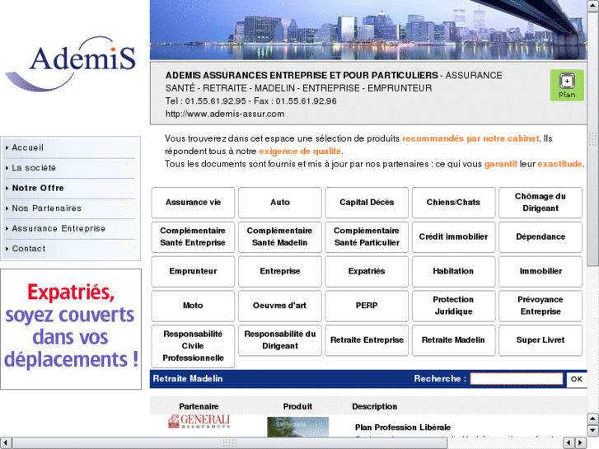Screen dimensions: 599x449
Task: Click the Retraite Madelin section heading
Action: point(188,379)
